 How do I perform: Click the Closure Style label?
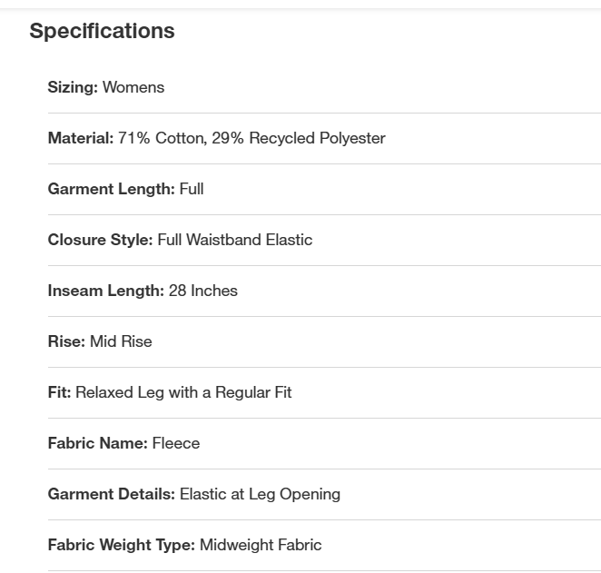(100, 240)
